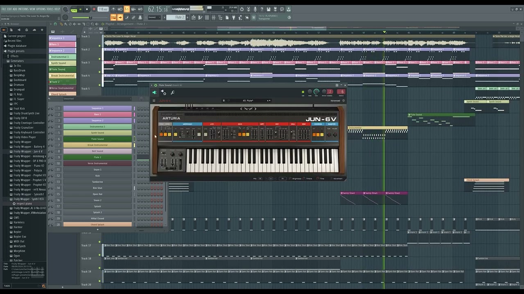Select the playlist mute tool

tap(75, 24)
